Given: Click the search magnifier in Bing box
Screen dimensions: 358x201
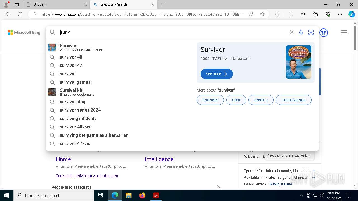Looking at the screenshot, I should pos(52,32).
